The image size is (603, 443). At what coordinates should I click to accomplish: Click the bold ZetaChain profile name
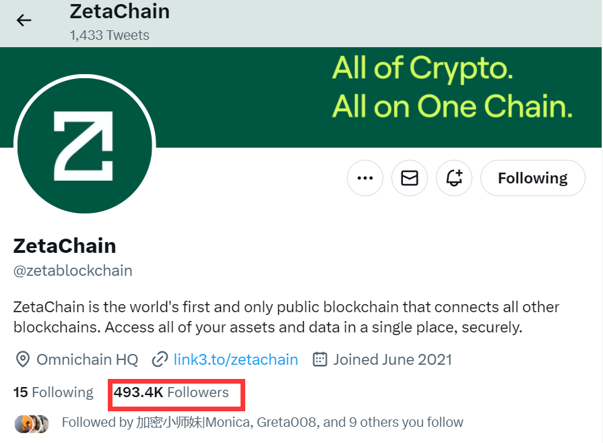65,245
